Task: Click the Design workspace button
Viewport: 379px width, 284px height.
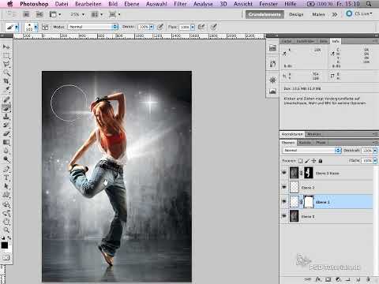Action: pos(296,14)
